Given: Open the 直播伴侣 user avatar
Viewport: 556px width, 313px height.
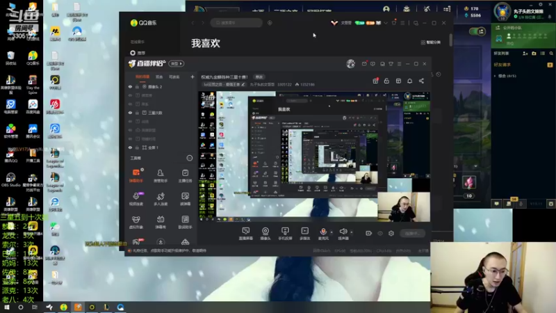Looking at the screenshot, I should pos(350,64).
